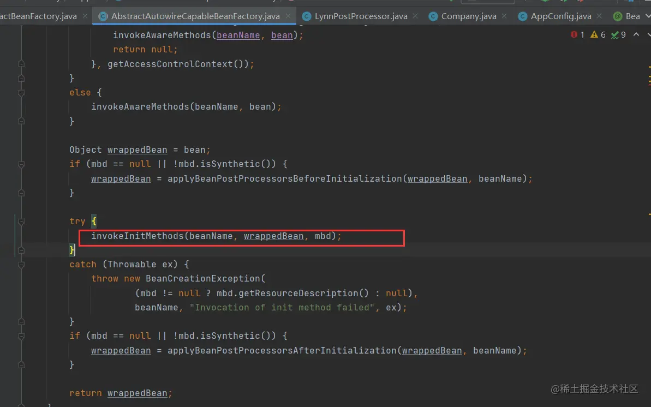Collapse fold marker at getAccessControlContext() line

[21, 64]
